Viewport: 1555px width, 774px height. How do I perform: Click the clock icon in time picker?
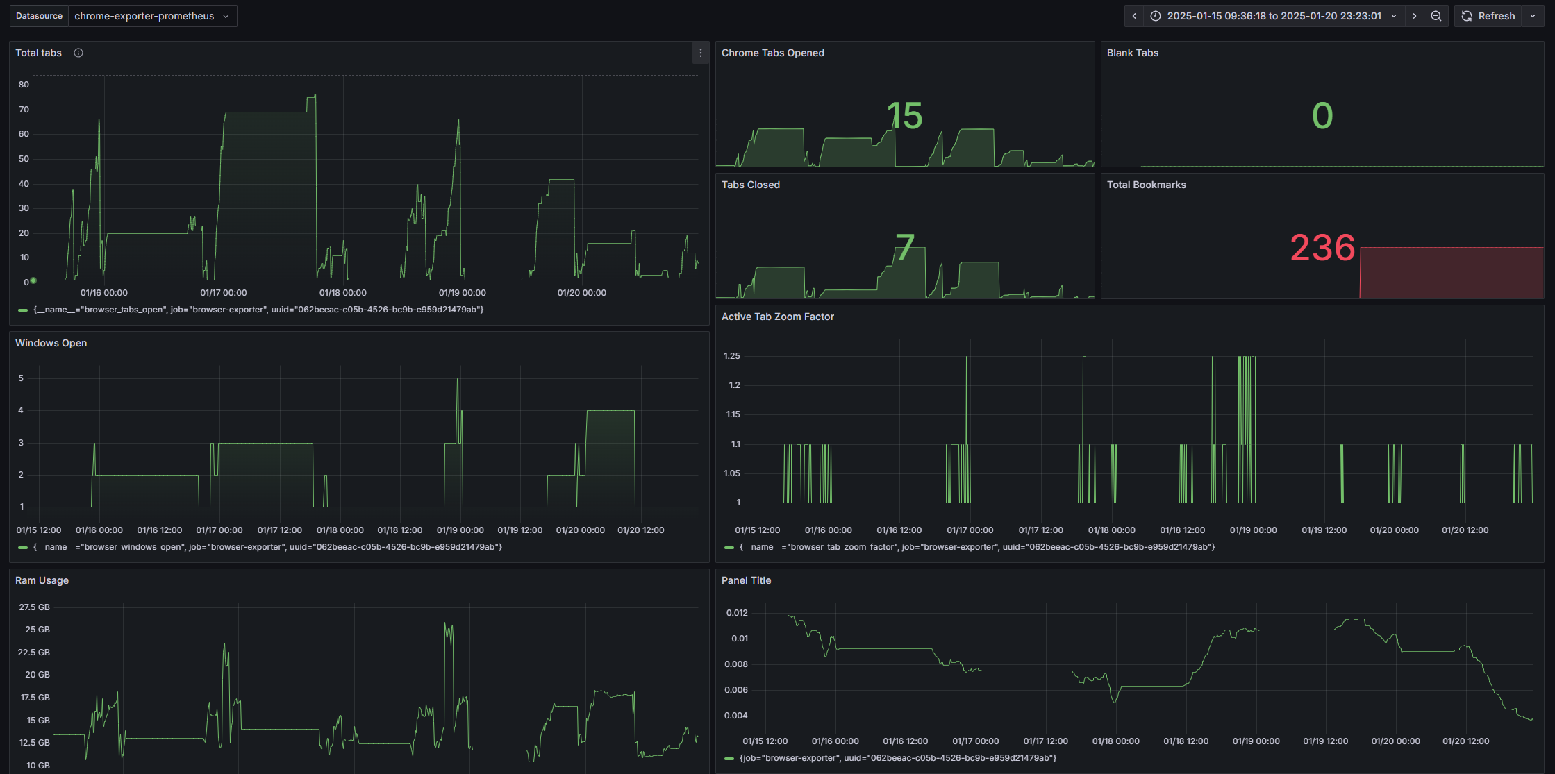pos(1156,16)
